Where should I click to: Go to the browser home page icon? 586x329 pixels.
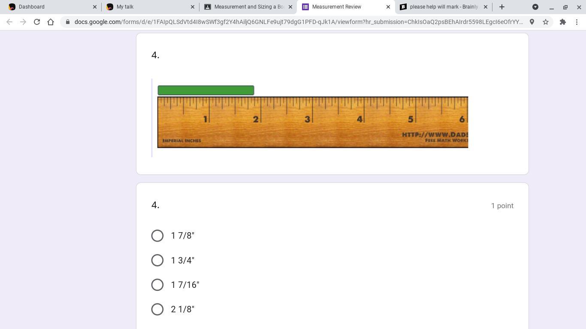tap(51, 22)
